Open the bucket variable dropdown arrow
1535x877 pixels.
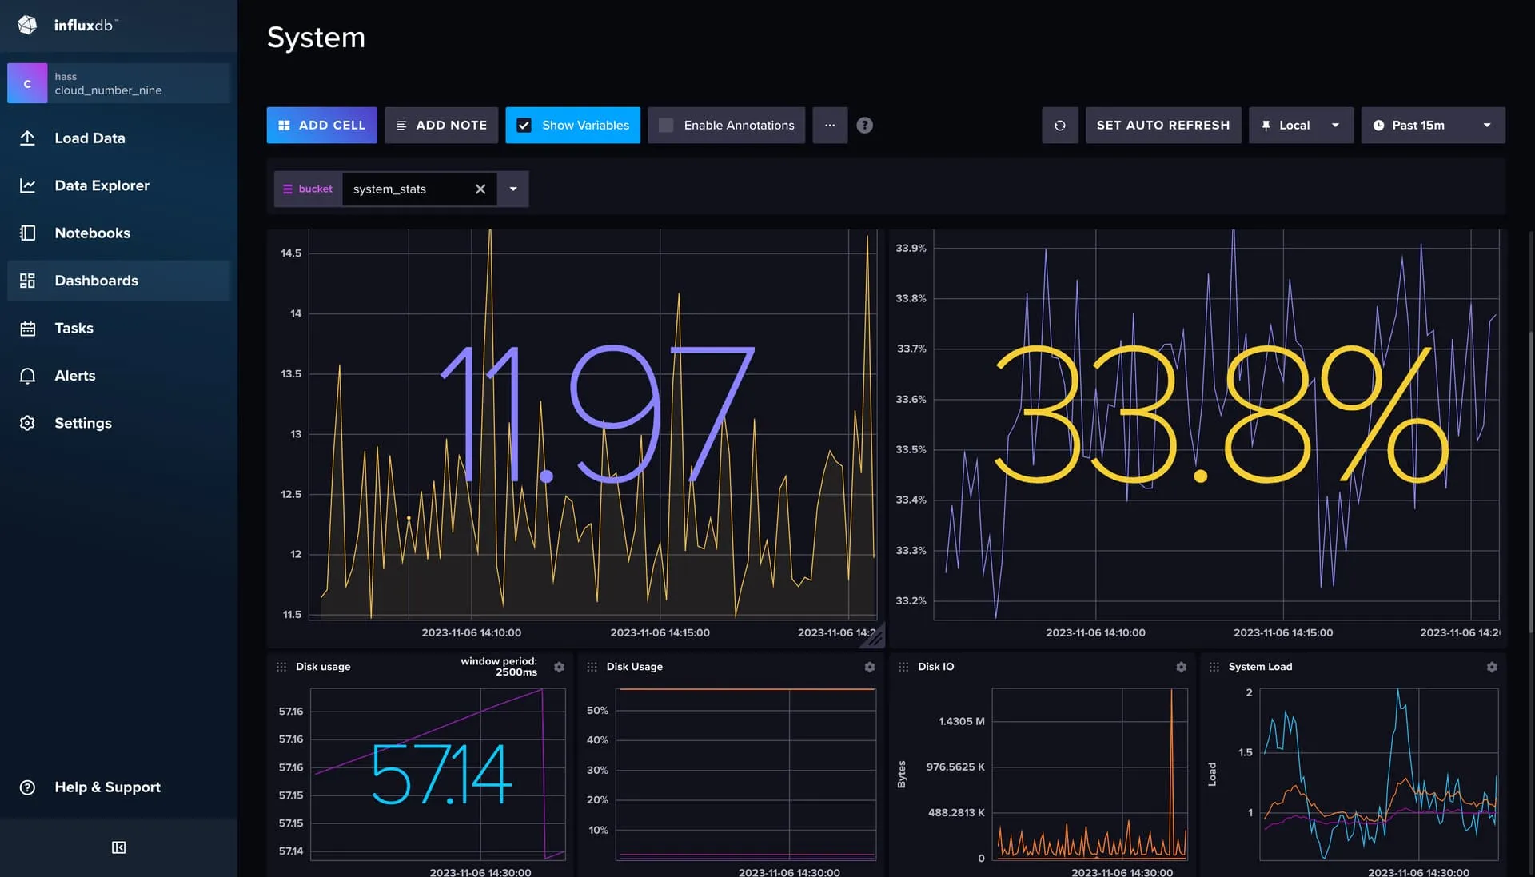click(512, 189)
